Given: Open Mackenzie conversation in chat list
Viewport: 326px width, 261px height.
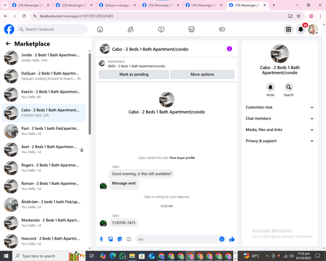Looking at the screenshot, I should pos(44,223).
